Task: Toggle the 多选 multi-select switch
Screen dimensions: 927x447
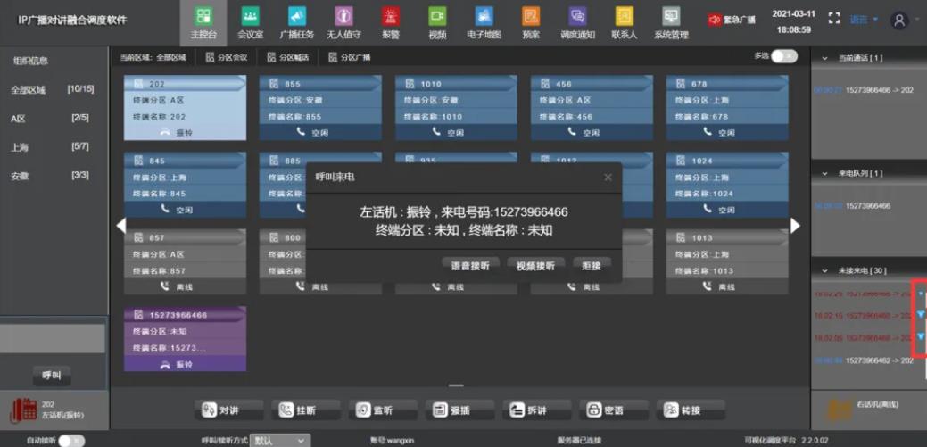Action: coord(783,56)
